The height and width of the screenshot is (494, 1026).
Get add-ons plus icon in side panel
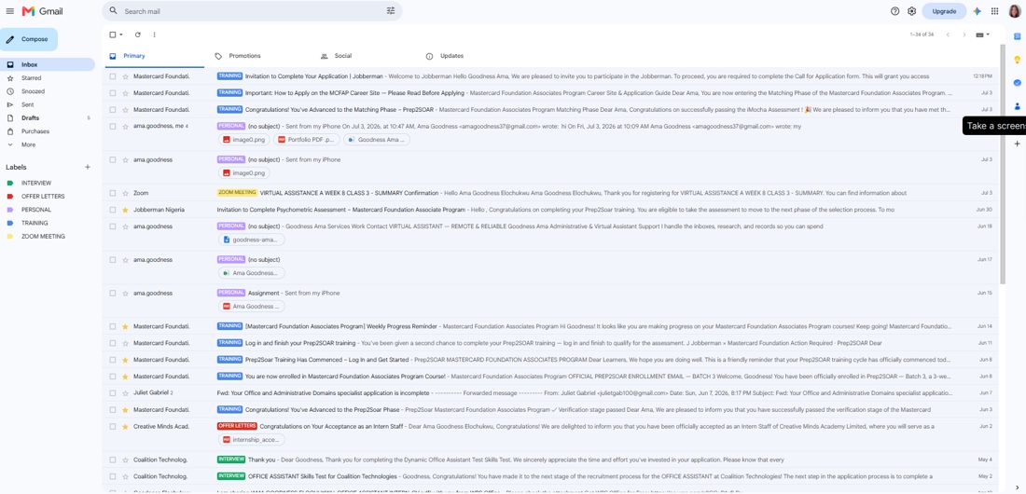[1017, 144]
